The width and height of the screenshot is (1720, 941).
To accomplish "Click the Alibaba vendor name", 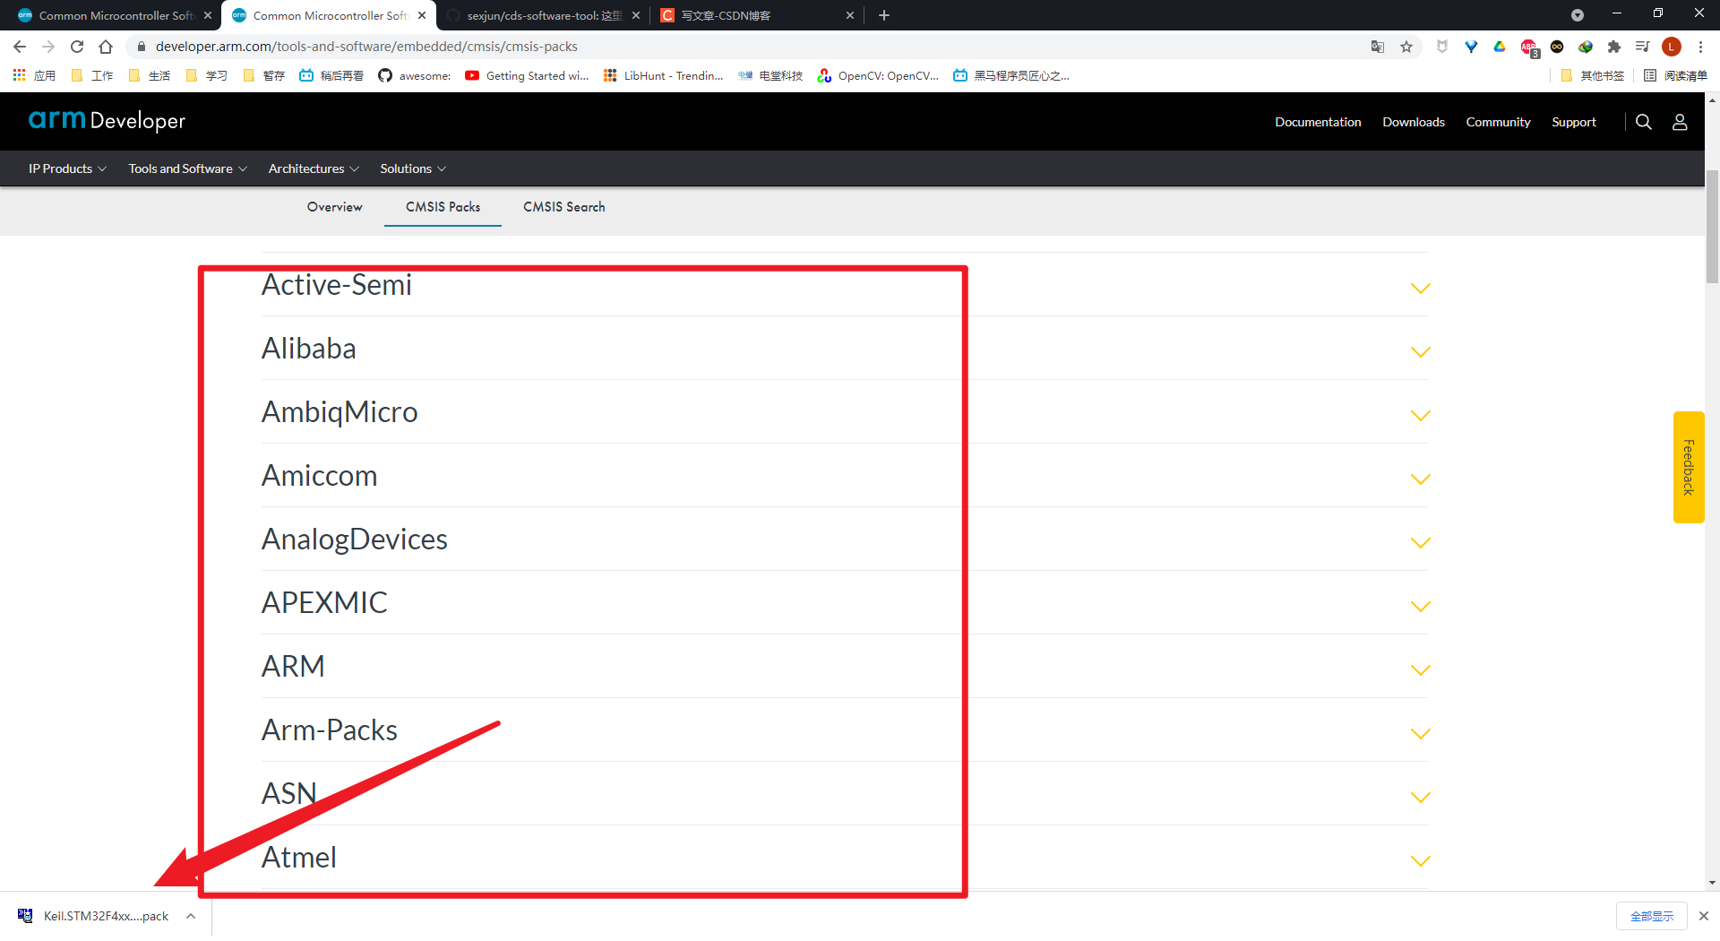I will (x=309, y=349).
